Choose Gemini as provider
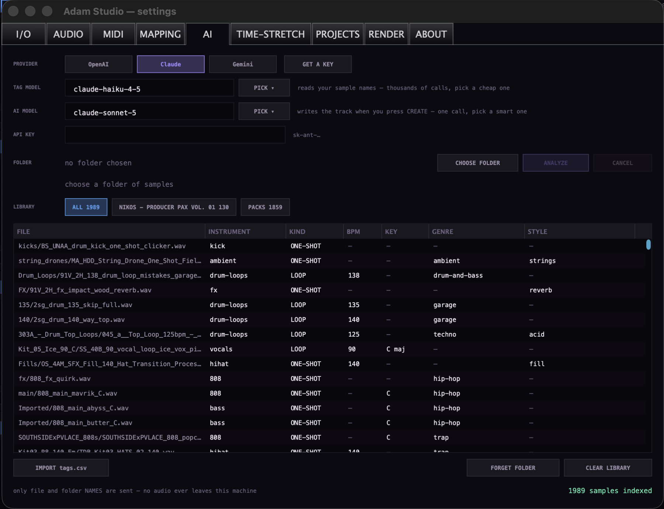 tap(243, 64)
